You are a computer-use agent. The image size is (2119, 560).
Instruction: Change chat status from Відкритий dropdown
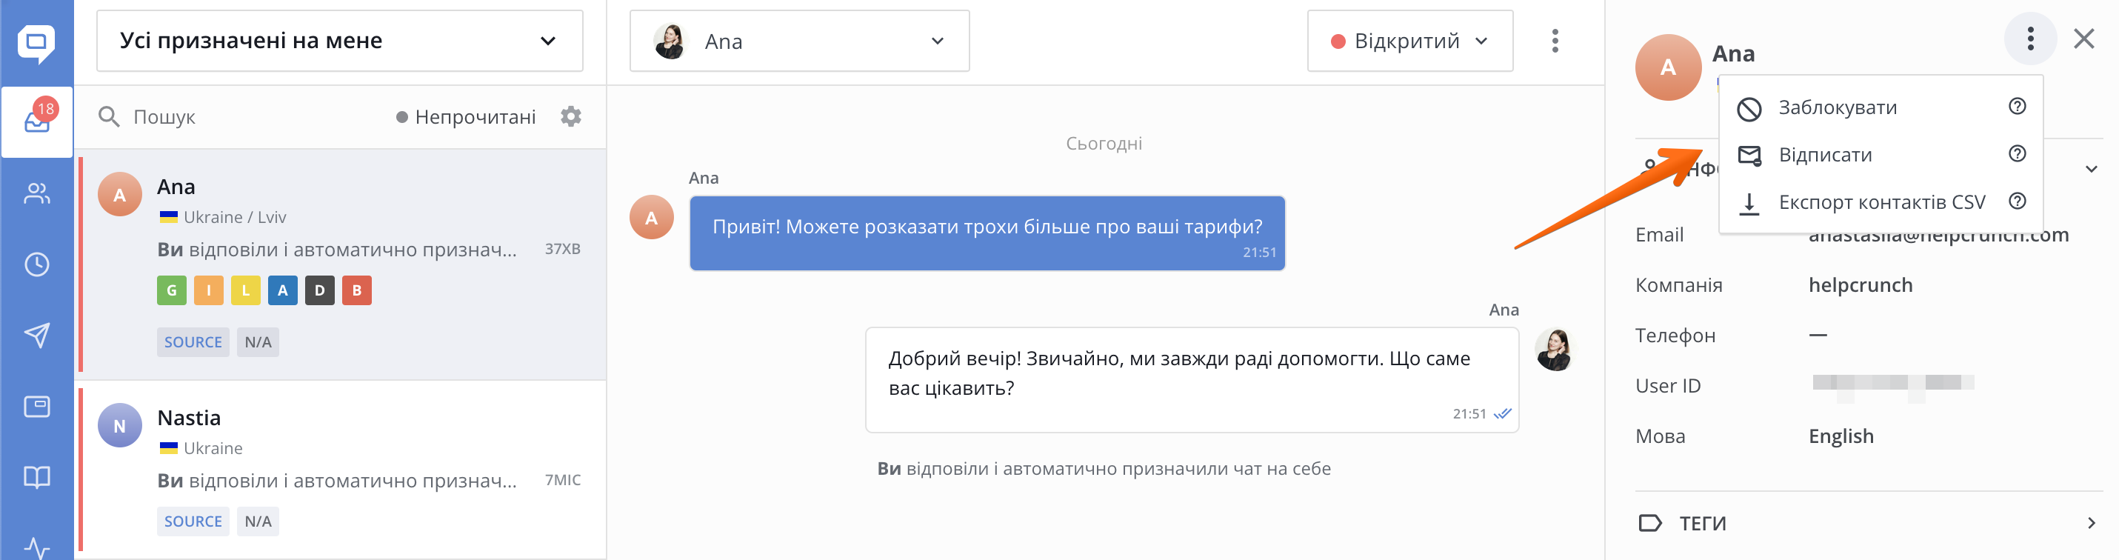1409,41
